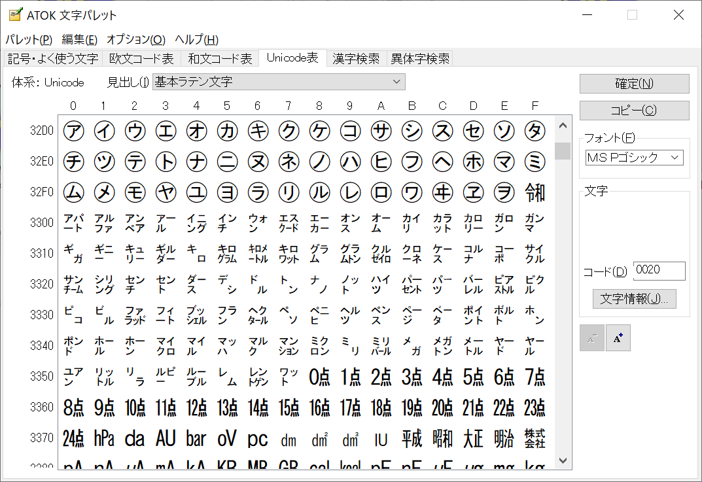Viewport: 702px width, 482px height.
Task: Select the 24点 character
Action: pos(74,438)
